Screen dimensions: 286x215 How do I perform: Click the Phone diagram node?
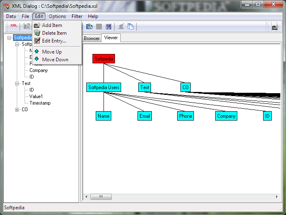click(185, 116)
